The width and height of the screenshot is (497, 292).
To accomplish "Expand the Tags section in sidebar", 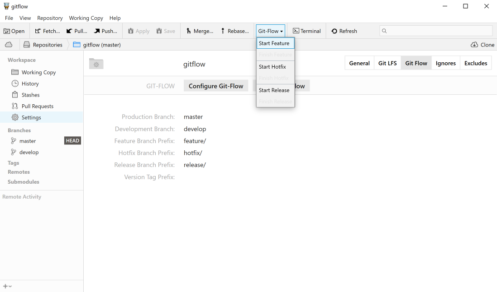I will tap(14, 163).
